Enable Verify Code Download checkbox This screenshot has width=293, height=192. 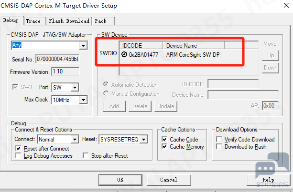tap(219, 139)
